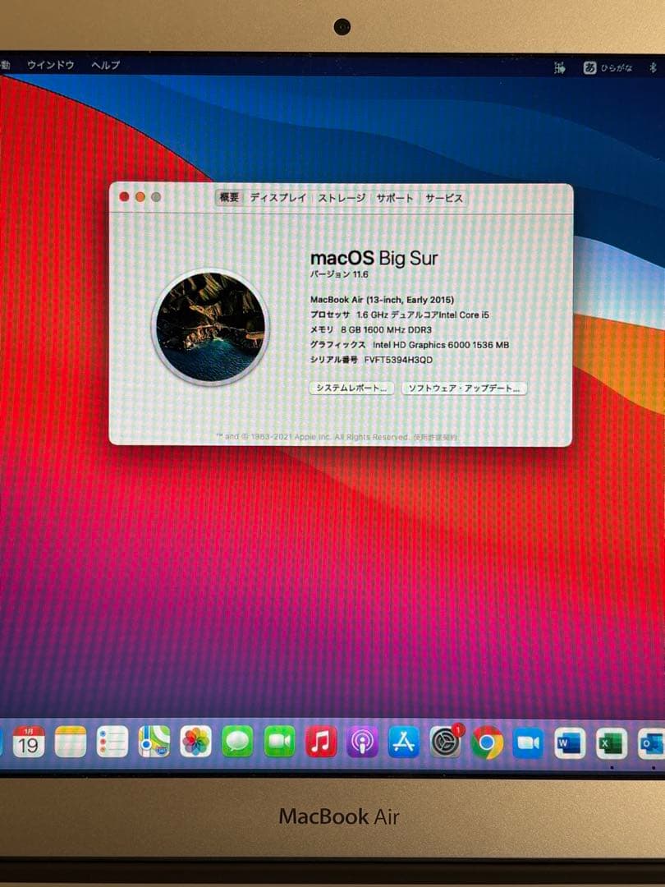
Task: Select the サポート tab
Action: click(x=393, y=198)
